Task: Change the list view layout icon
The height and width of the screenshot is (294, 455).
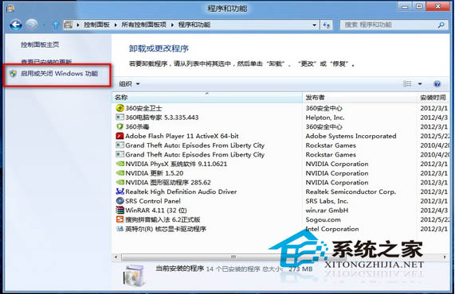Action: click(x=407, y=83)
